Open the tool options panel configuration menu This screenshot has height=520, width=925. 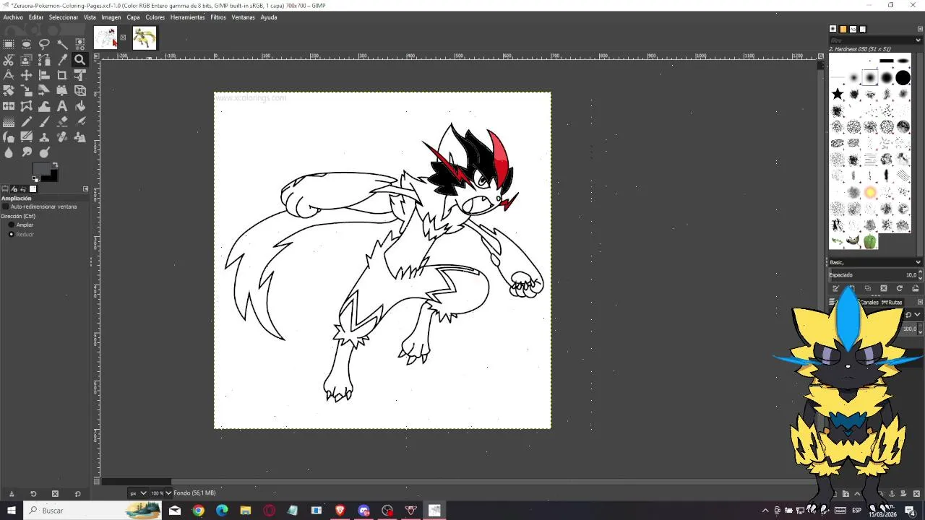[85, 189]
